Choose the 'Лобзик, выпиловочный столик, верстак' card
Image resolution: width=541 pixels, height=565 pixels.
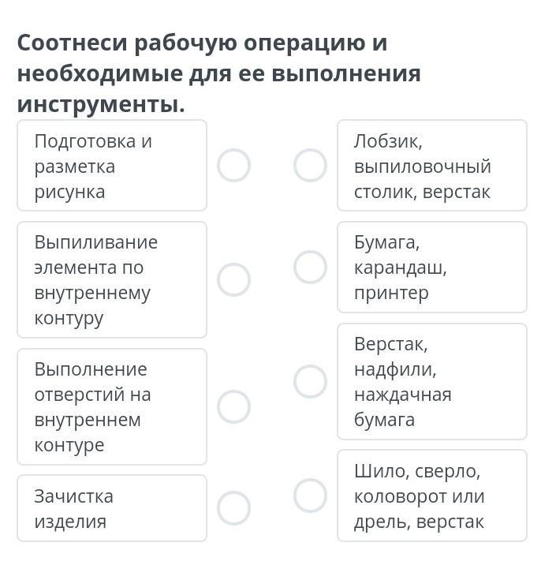431,166
